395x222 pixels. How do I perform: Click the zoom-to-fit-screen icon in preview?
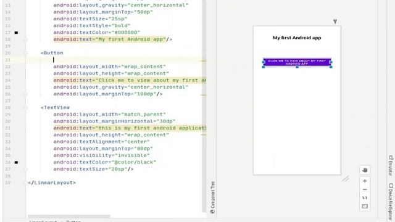coord(365,207)
